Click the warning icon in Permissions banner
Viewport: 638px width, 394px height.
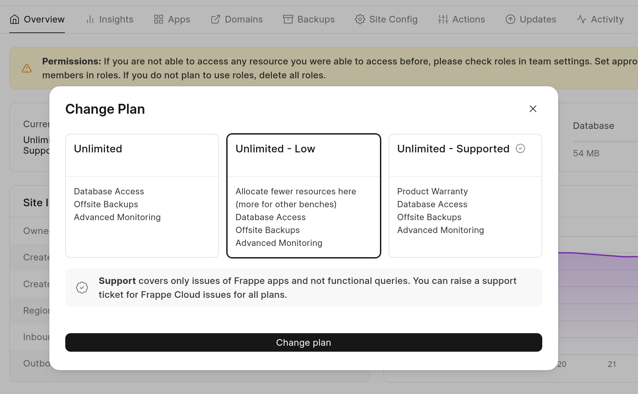(27, 68)
